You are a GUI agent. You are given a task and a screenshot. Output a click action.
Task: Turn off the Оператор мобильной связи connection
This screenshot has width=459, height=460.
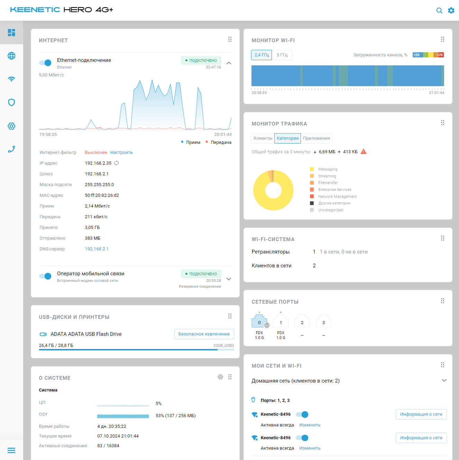45,276
